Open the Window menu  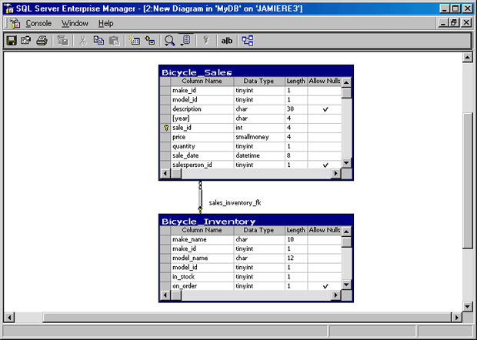tap(75, 23)
